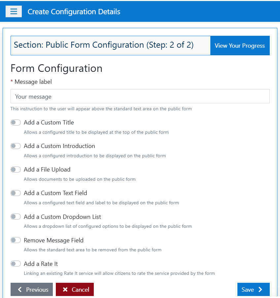This screenshot has height=298, width=280.
Task: Click description 'Allows a configured text field and label'
Action: [x=101, y=203]
